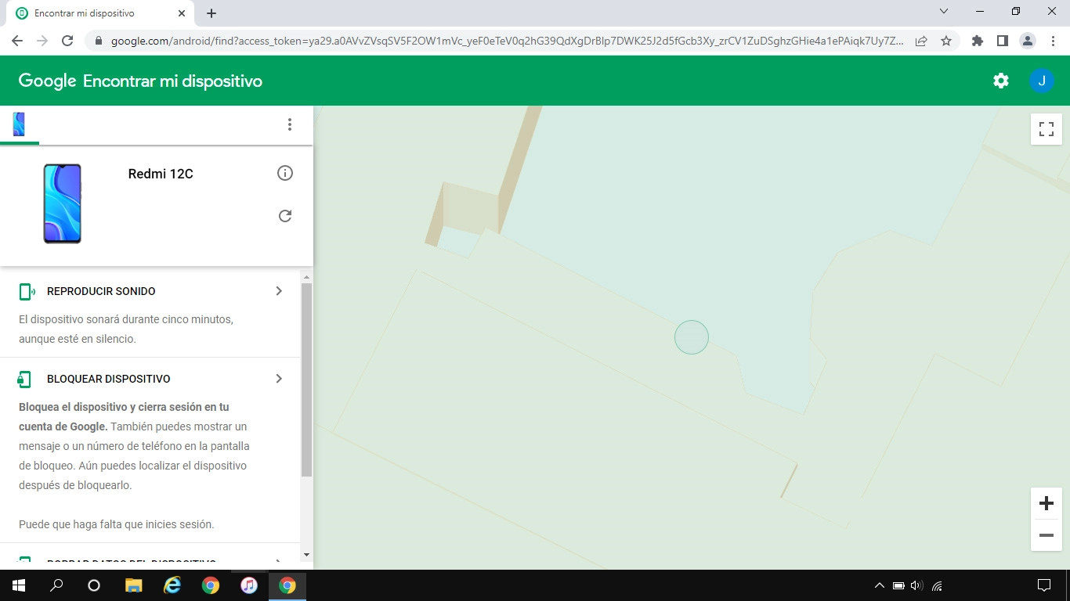Open Find My Device settings gear

(1000, 81)
